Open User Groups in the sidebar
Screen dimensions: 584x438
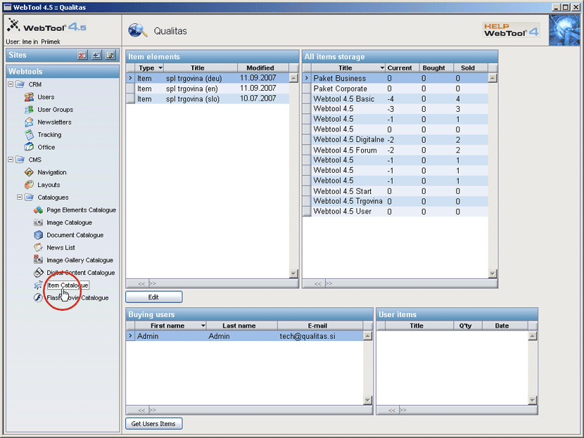[55, 110]
